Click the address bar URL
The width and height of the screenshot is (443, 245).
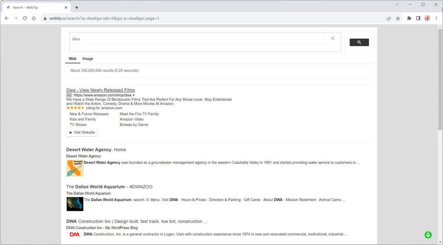point(104,18)
